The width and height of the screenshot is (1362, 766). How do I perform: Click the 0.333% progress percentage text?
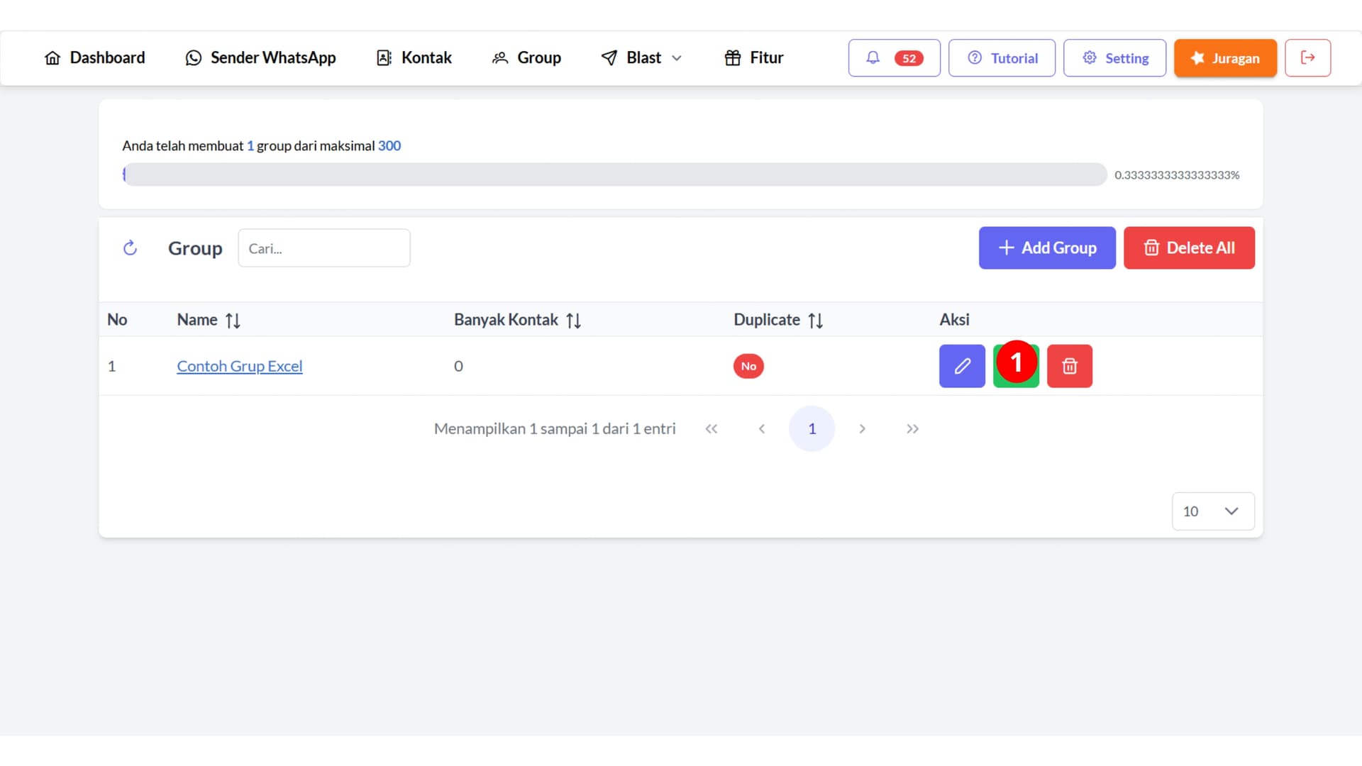(1177, 175)
